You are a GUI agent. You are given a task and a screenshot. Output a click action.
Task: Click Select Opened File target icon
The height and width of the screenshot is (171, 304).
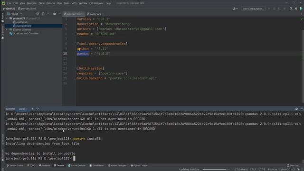point(38,14)
